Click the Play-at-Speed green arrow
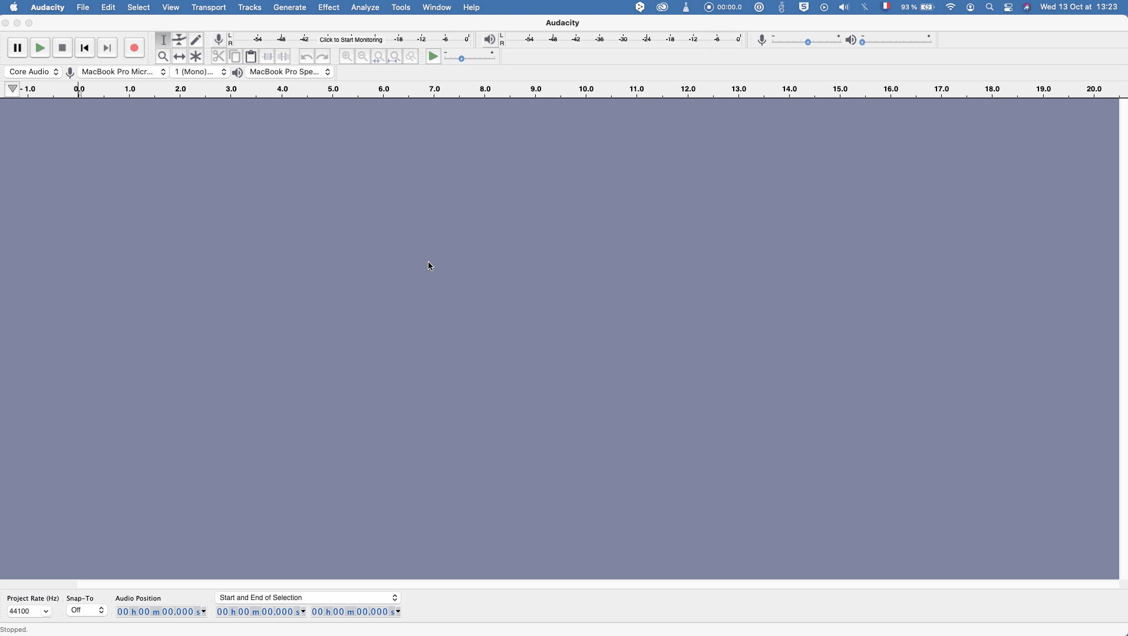Viewport: 1128px width, 636px height. 433,57
